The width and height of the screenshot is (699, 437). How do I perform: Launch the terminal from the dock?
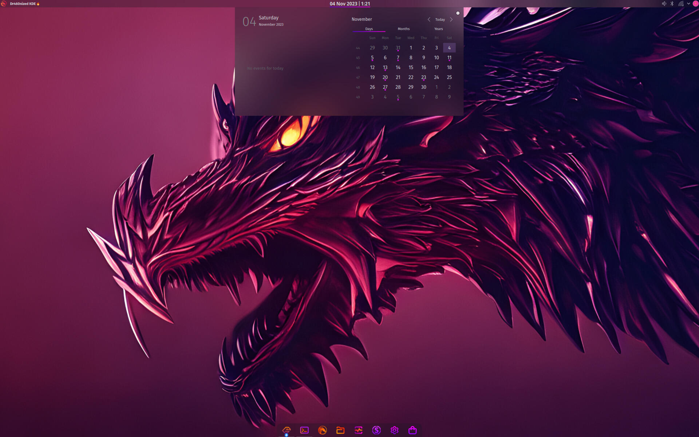click(x=304, y=430)
